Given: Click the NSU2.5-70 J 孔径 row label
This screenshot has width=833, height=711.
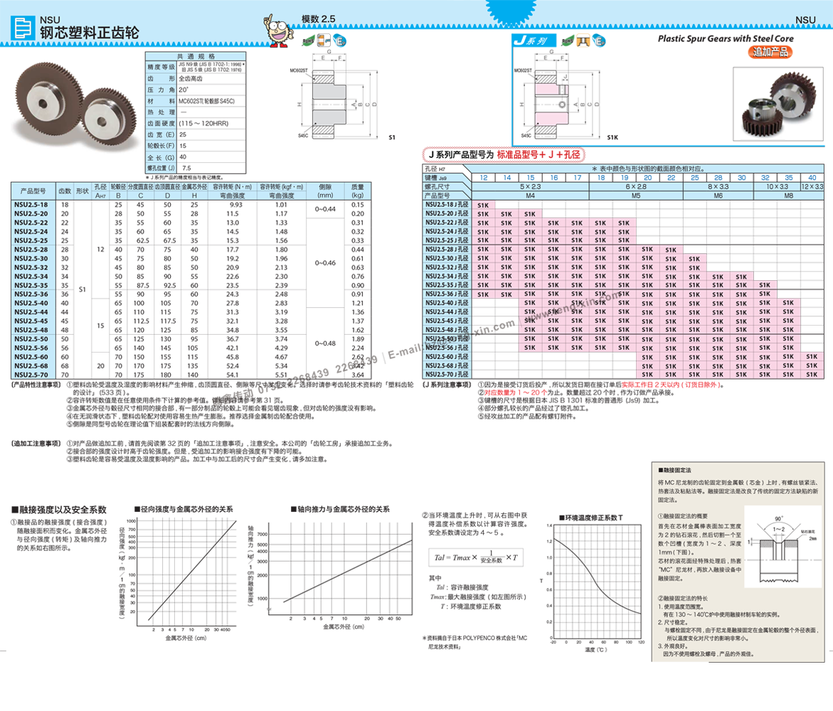Looking at the screenshot, I should (x=447, y=374).
